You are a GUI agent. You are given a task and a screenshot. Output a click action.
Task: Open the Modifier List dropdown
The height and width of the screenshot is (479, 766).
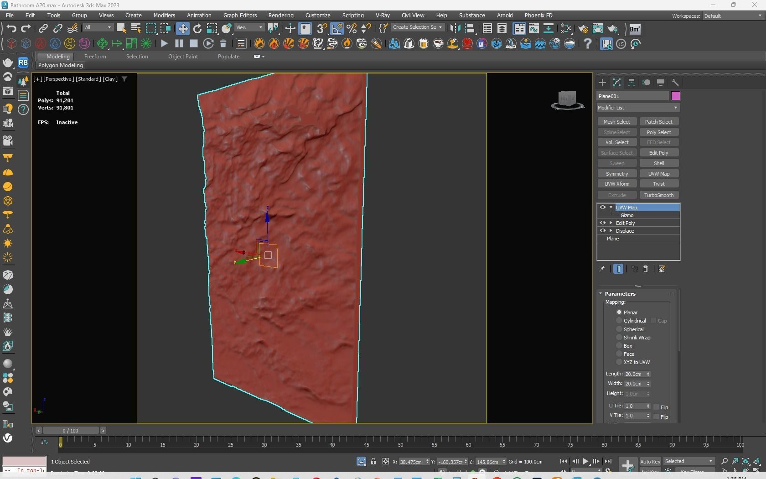638,108
